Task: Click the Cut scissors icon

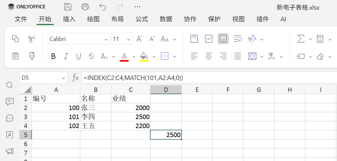Action: (x=32, y=39)
